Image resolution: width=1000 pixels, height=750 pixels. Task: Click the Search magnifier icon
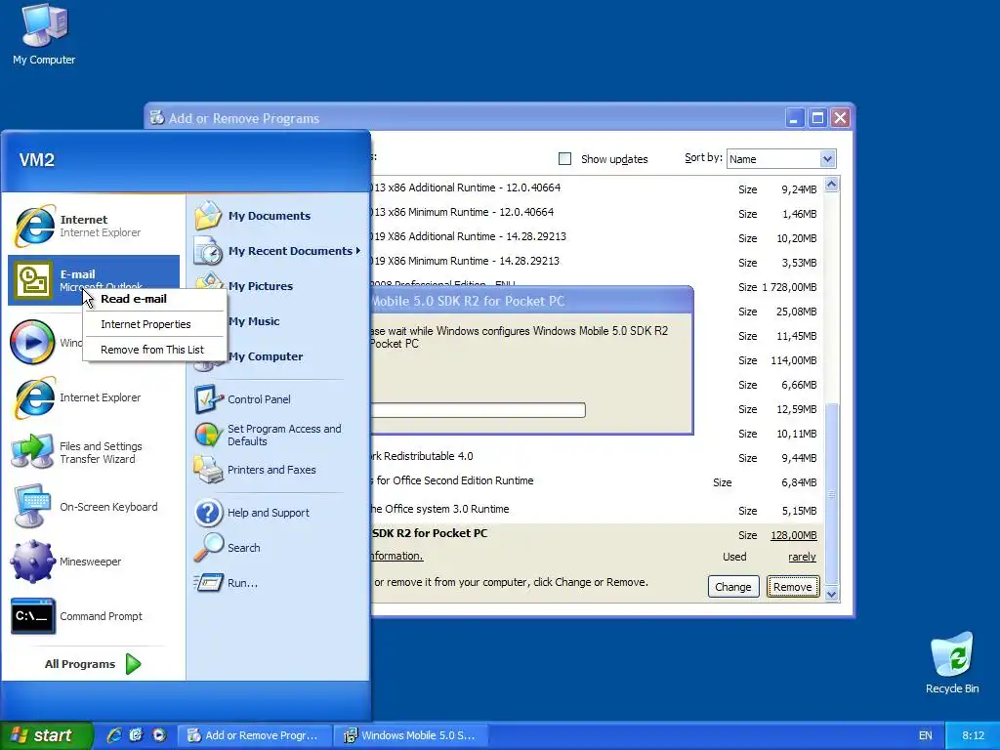[x=209, y=548]
